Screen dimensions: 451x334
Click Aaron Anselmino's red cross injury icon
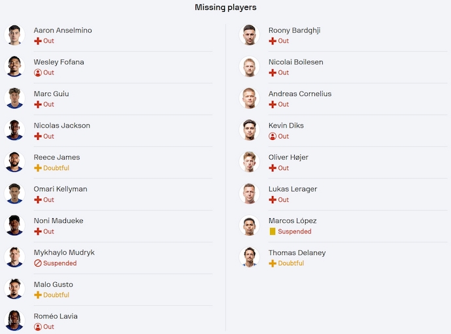[x=38, y=41]
